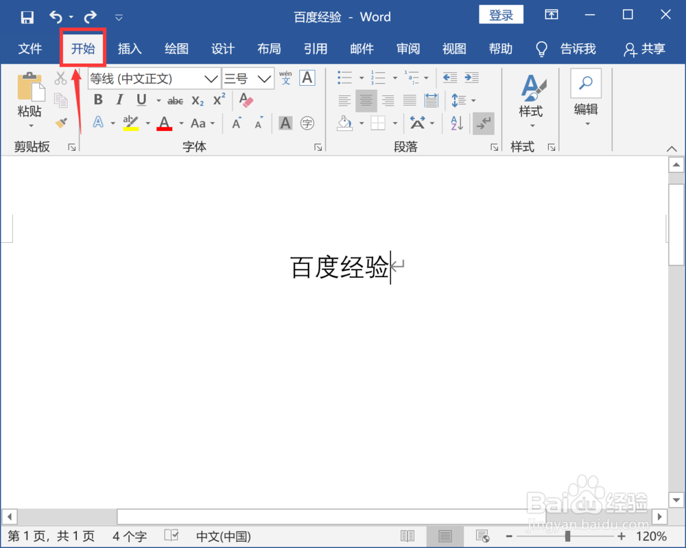
Task: Switch to the 插入 tab
Action: point(130,49)
